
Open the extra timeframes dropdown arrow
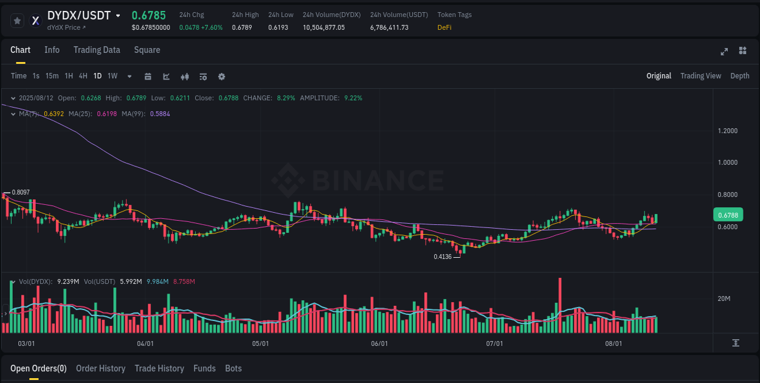128,76
